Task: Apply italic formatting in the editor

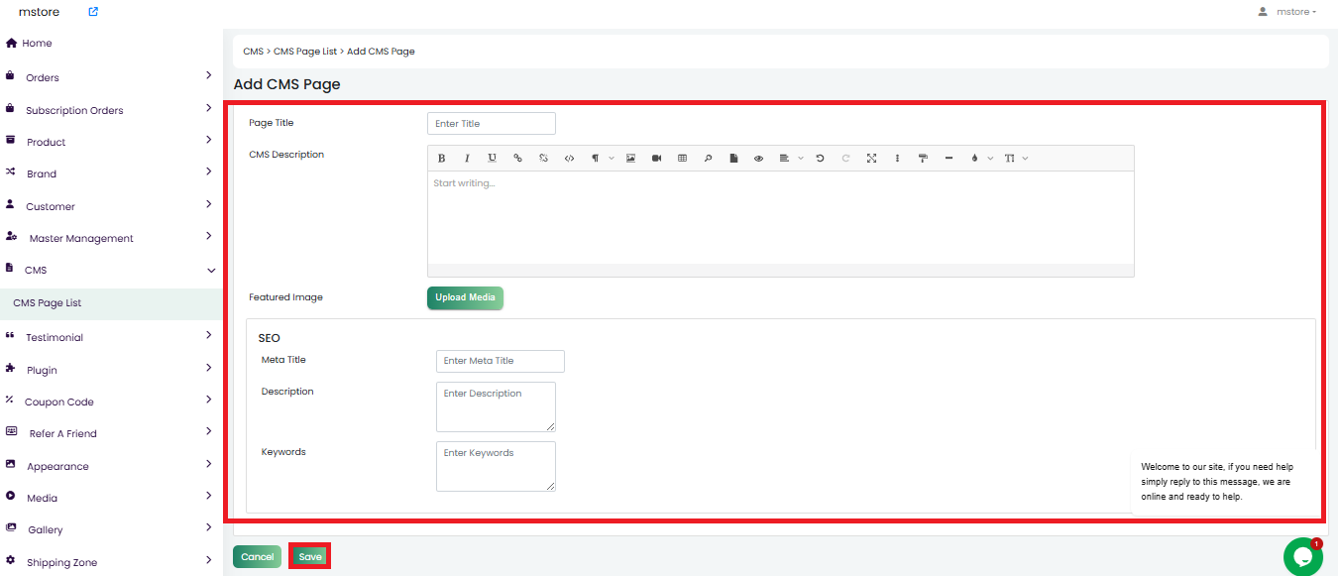Action: pos(467,159)
